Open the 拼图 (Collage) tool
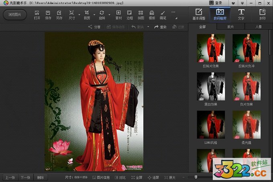This screenshot has height=182, width=273. coord(141,15)
